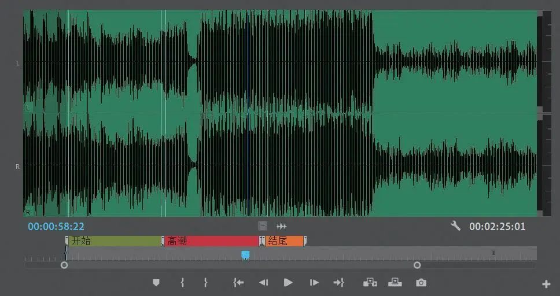Toggle the drag audio only waveform icon

281,226
